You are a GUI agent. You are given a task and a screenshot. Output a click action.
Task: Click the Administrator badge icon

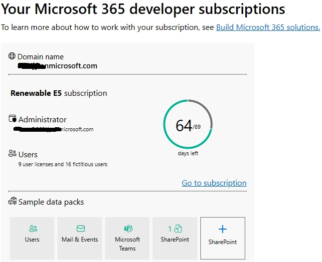(12, 119)
